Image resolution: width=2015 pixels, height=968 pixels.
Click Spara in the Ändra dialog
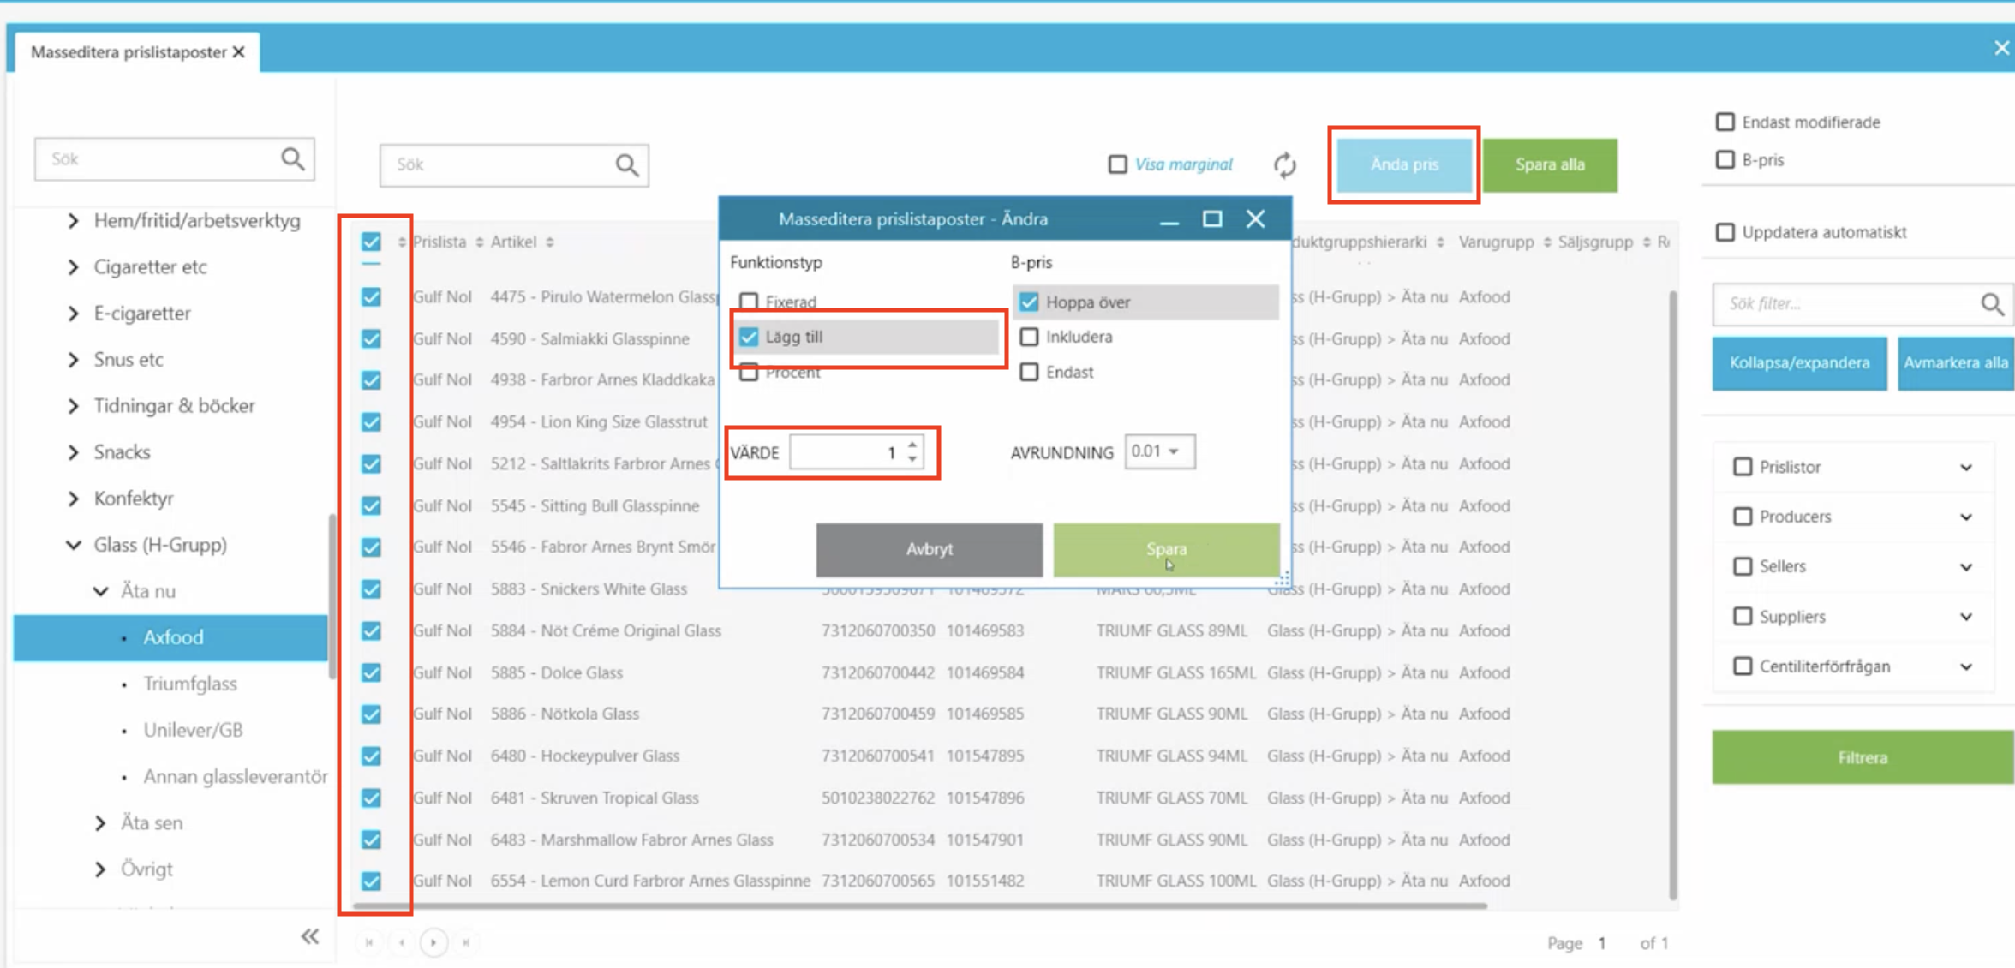[x=1166, y=549]
